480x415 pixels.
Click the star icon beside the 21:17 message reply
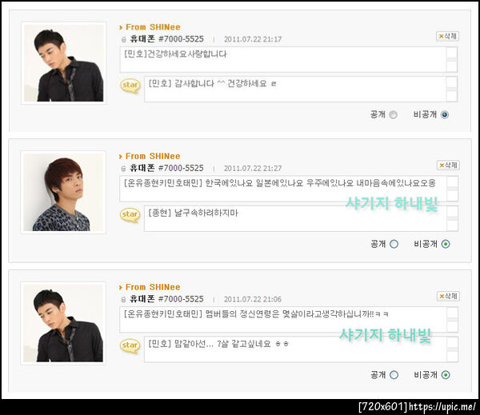[130, 86]
